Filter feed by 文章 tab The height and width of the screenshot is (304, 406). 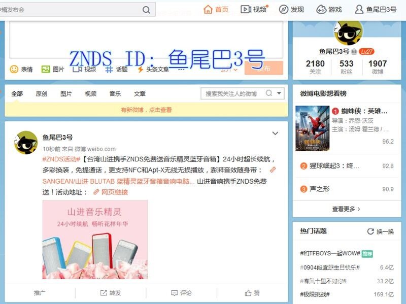[140, 94]
